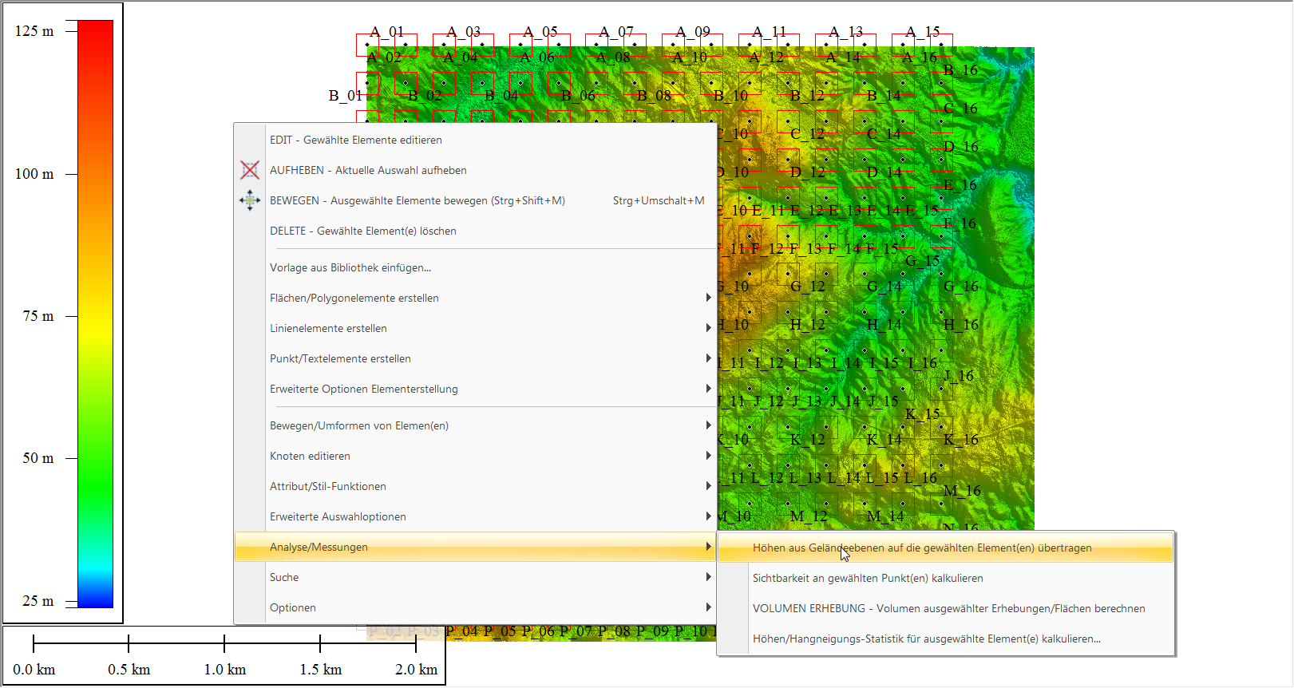Expand arrow next to Erweiterte Auswahloptionen
Viewport: 1294px width, 688px height.
pos(708,516)
